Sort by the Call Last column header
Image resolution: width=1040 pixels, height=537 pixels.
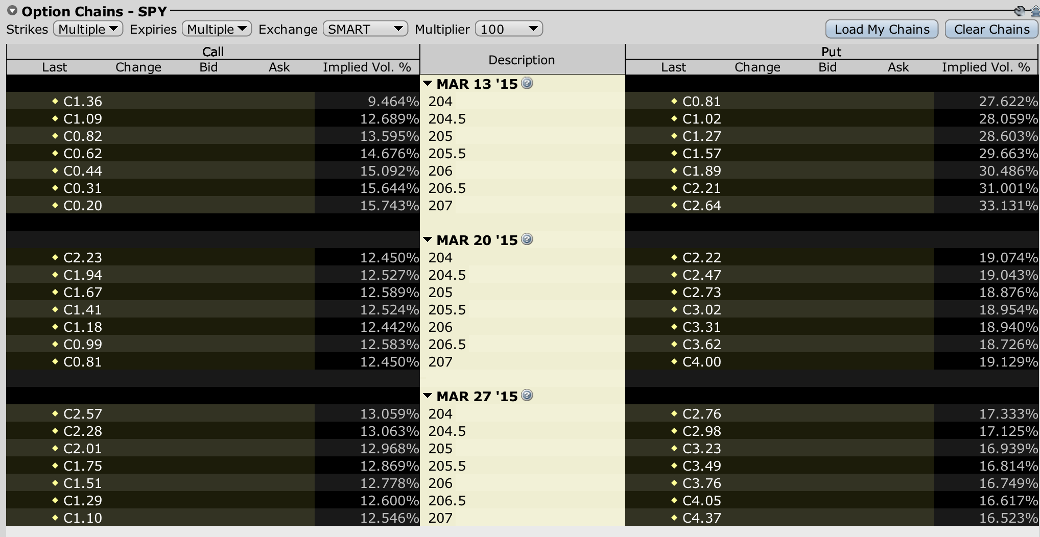[x=55, y=67]
